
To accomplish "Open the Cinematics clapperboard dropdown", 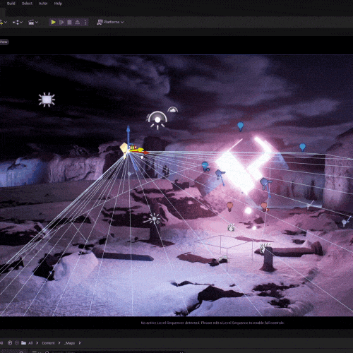I will (x=33, y=22).
